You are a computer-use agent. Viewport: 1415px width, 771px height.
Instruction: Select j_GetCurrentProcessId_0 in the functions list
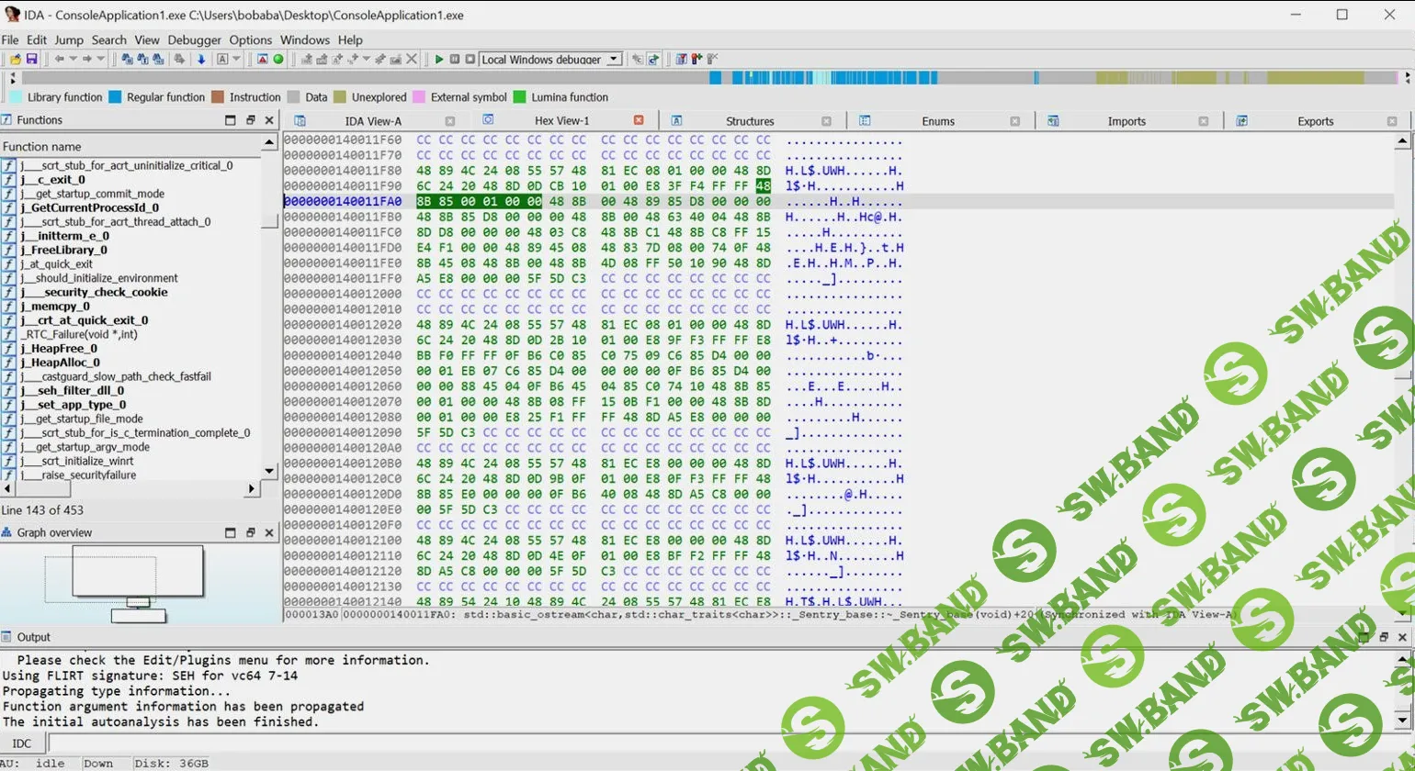89,207
